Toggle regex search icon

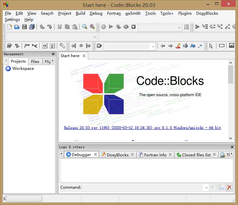[x=200, y=46]
